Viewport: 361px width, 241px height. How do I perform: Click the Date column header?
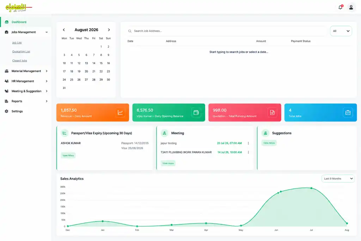coord(130,41)
